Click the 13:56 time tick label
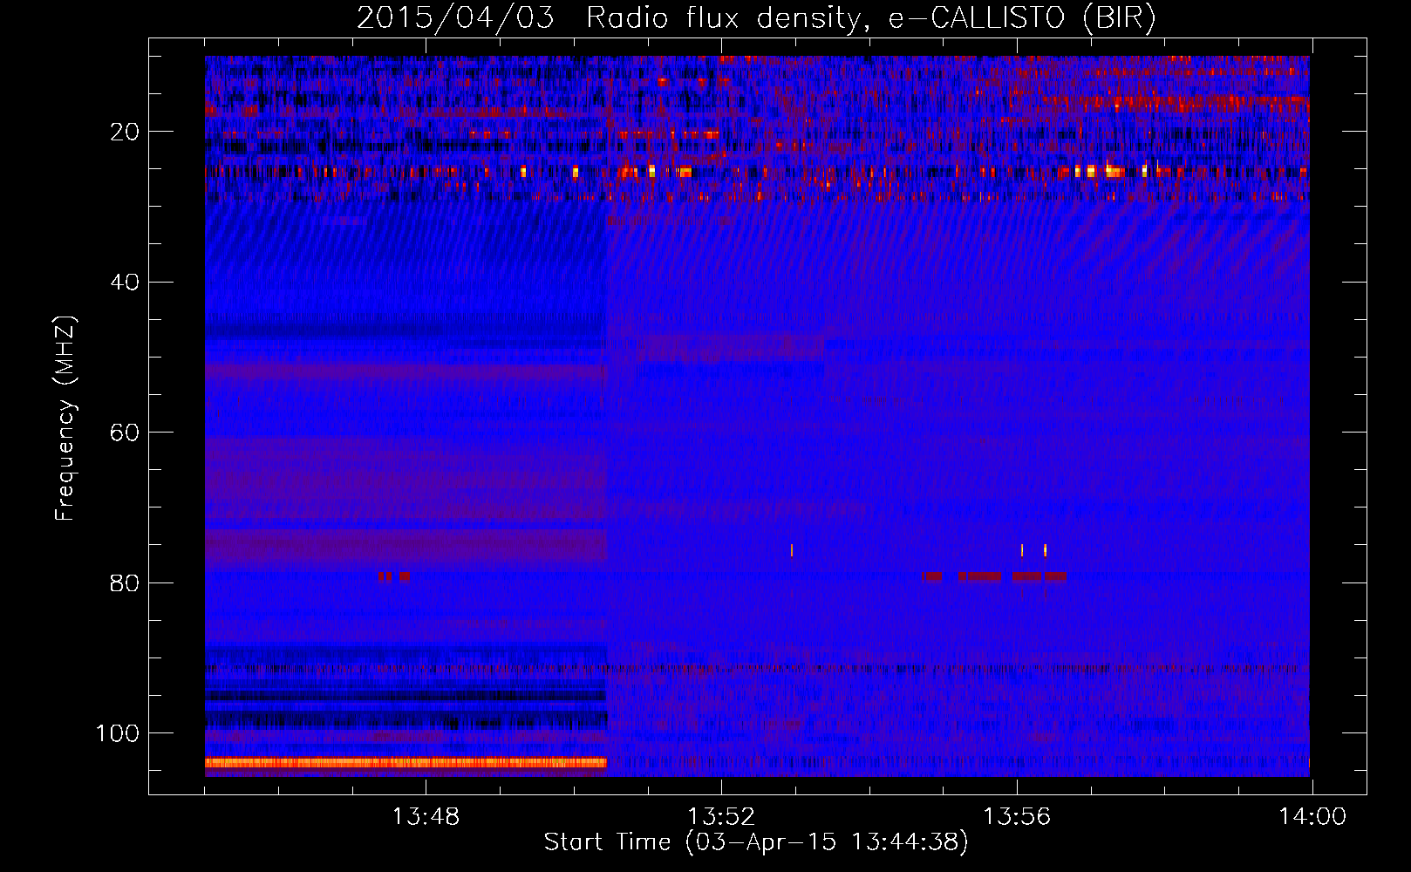 (1017, 817)
